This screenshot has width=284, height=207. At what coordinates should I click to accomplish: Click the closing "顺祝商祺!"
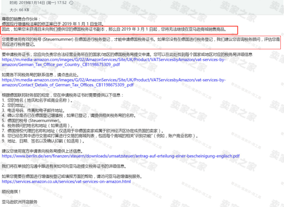point(11,192)
